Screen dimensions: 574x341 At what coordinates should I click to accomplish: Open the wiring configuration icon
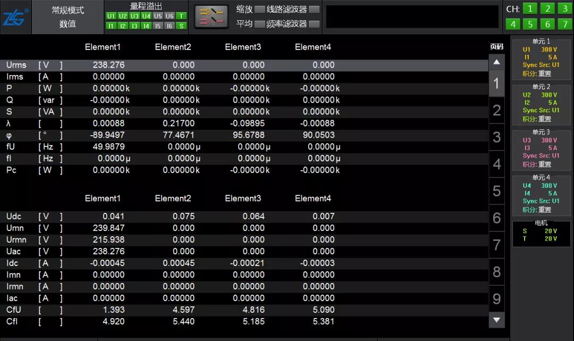[x=212, y=16]
